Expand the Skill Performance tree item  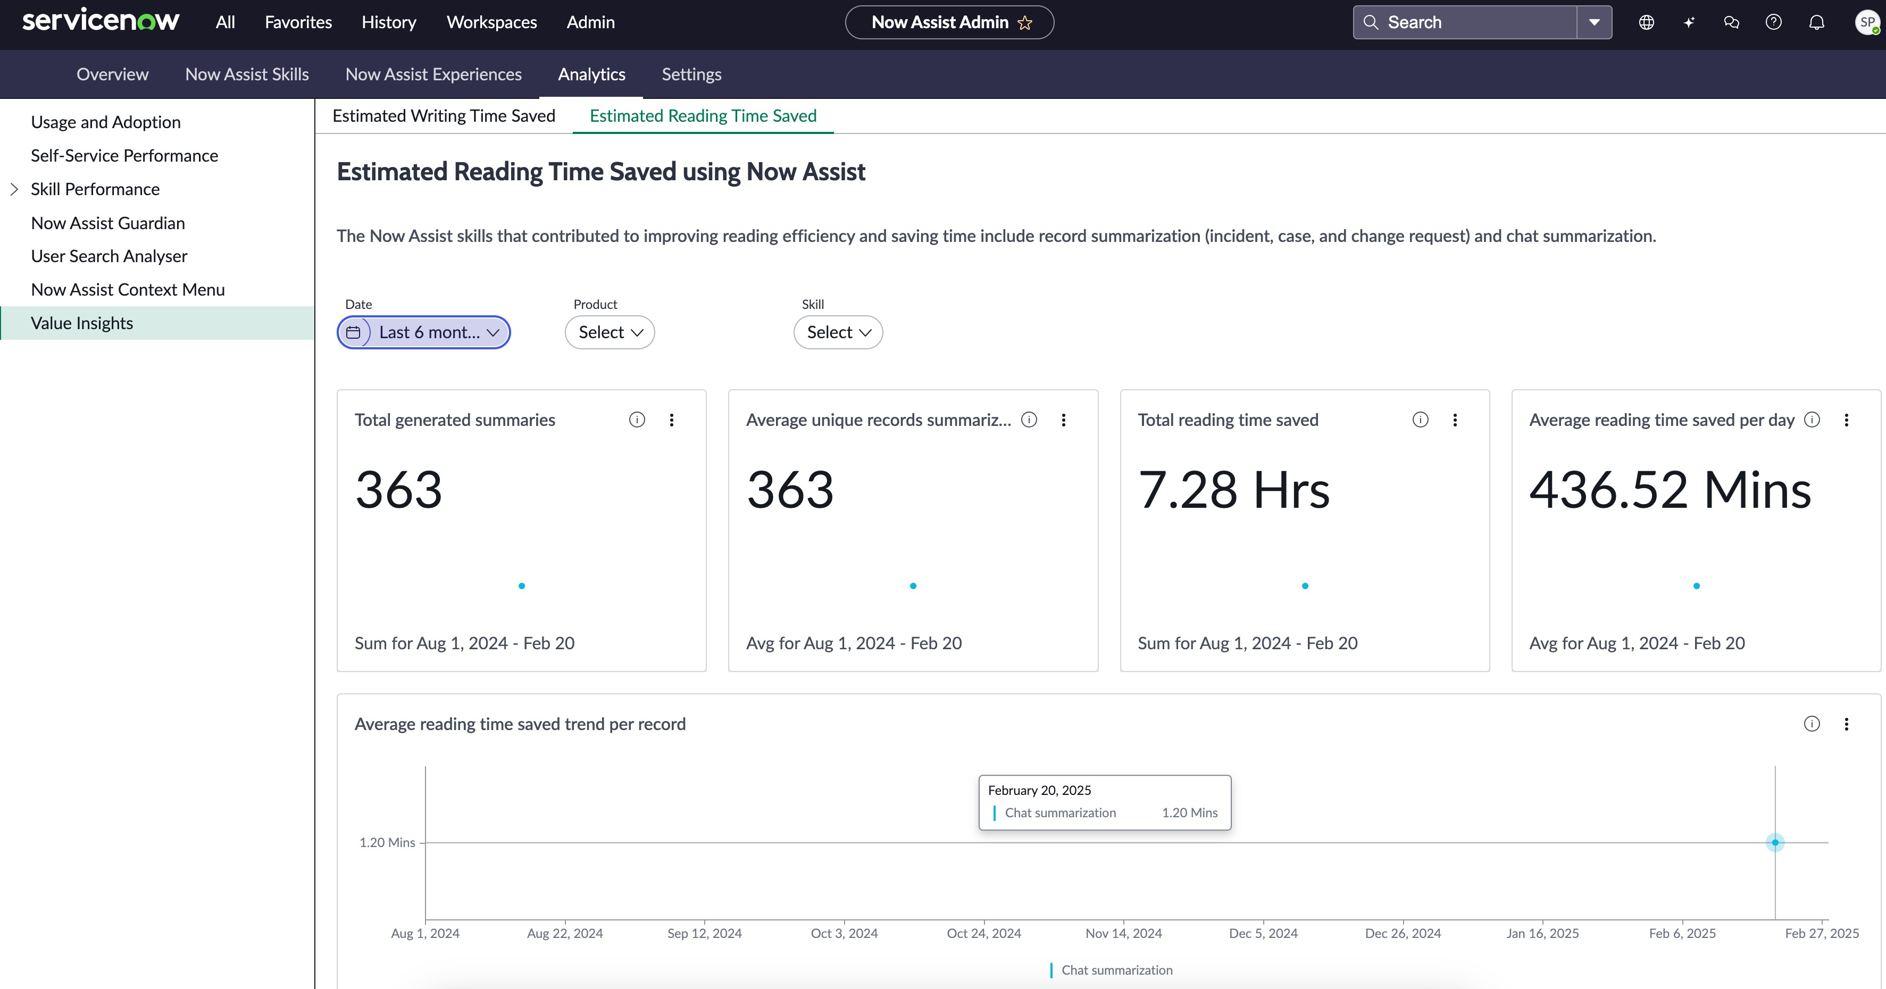[15, 190]
